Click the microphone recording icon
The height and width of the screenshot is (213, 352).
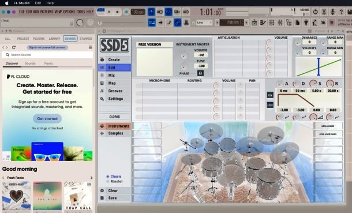tap(332, 12)
